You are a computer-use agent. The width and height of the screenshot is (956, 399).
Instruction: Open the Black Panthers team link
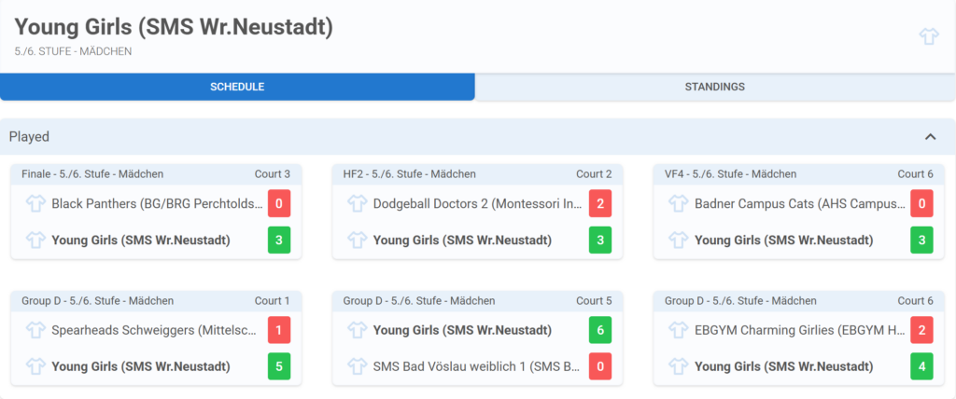click(x=157, y=203)
